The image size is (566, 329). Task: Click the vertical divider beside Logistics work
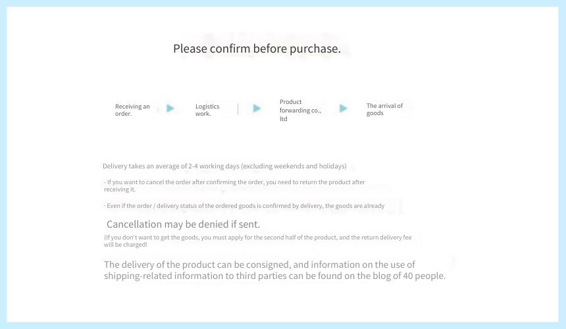238,109
